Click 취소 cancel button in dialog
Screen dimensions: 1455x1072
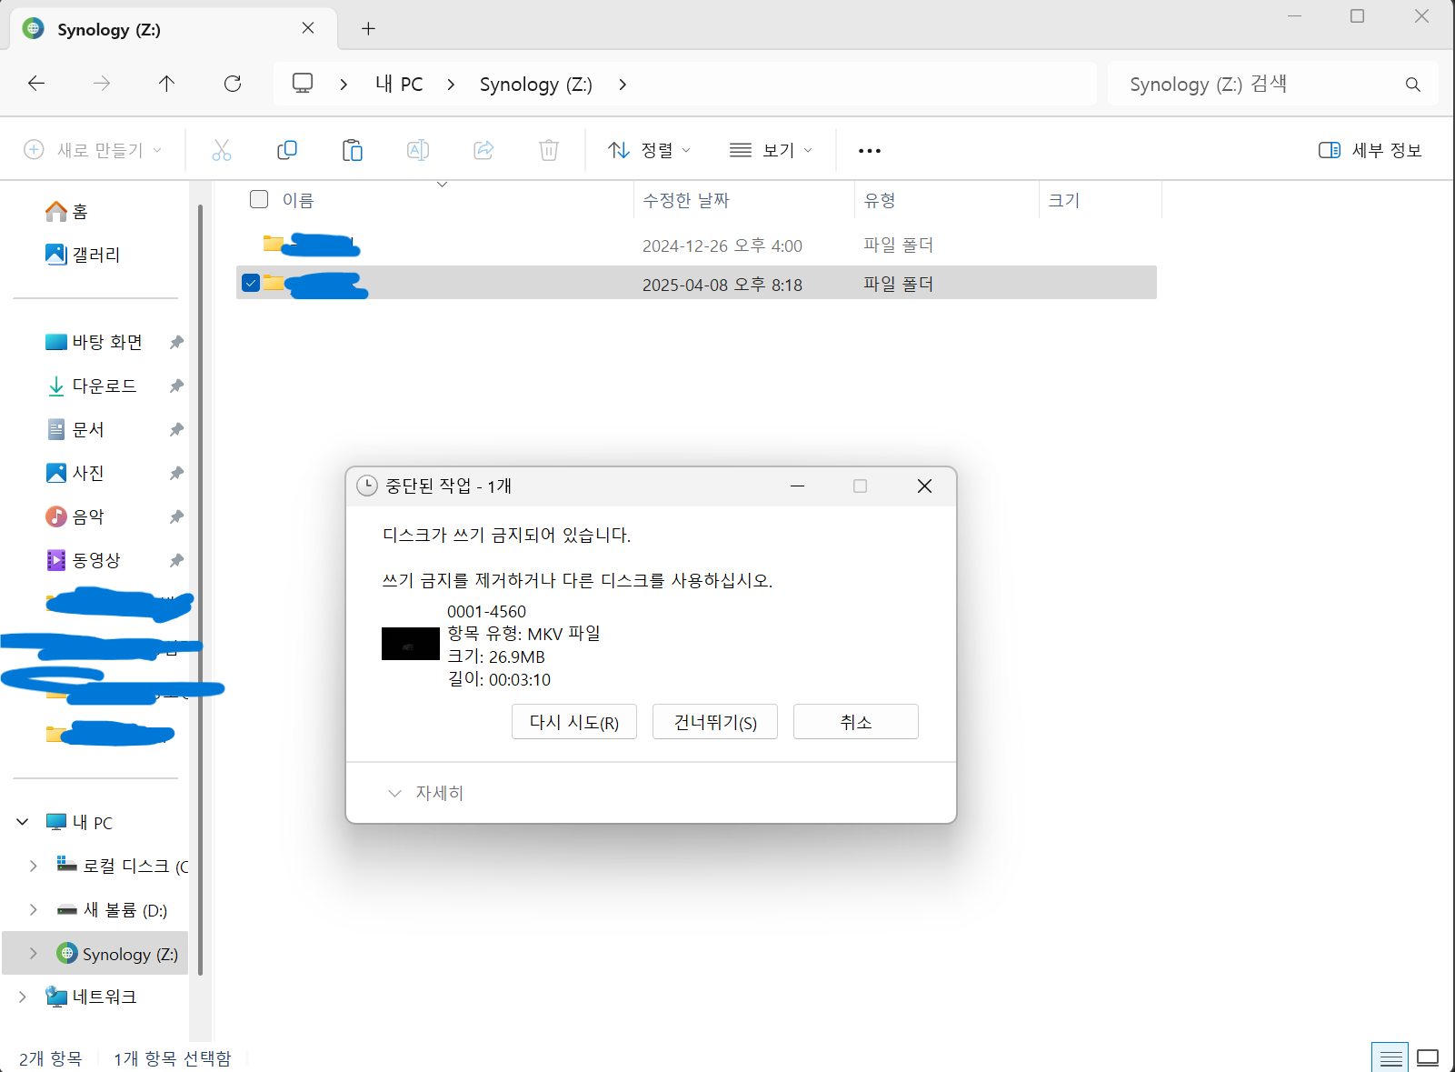856,722
